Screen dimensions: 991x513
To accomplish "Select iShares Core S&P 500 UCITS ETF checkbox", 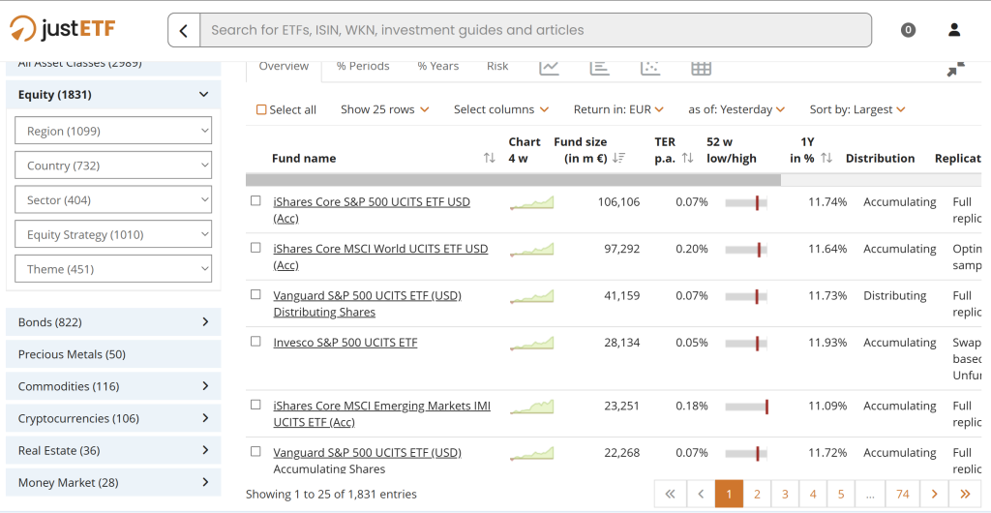I will (x=255, y=201).
